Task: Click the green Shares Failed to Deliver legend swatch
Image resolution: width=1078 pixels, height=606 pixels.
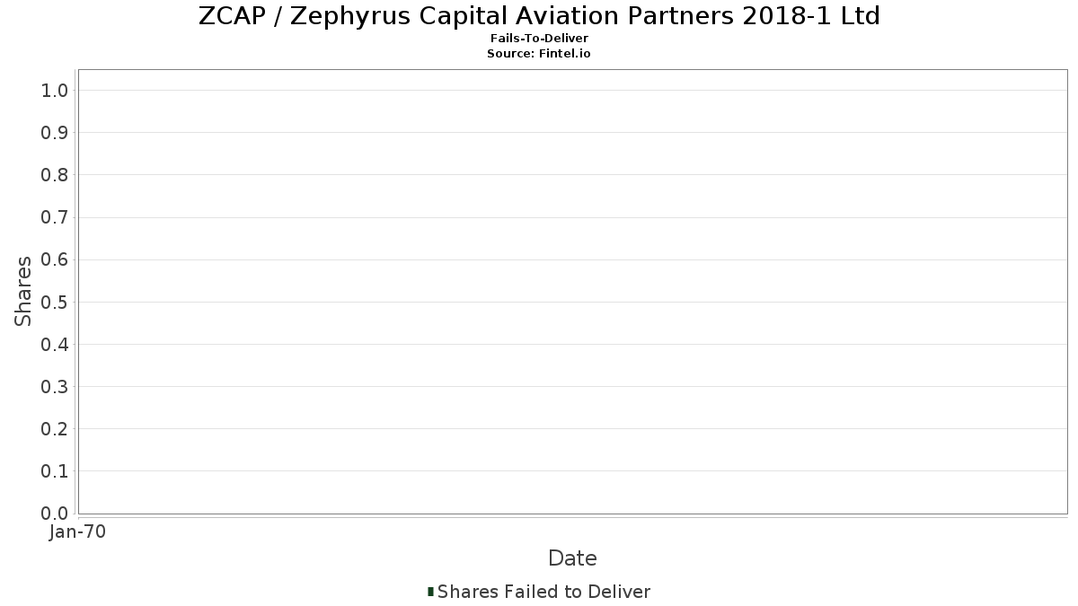Action: click(x=431, y=592)
